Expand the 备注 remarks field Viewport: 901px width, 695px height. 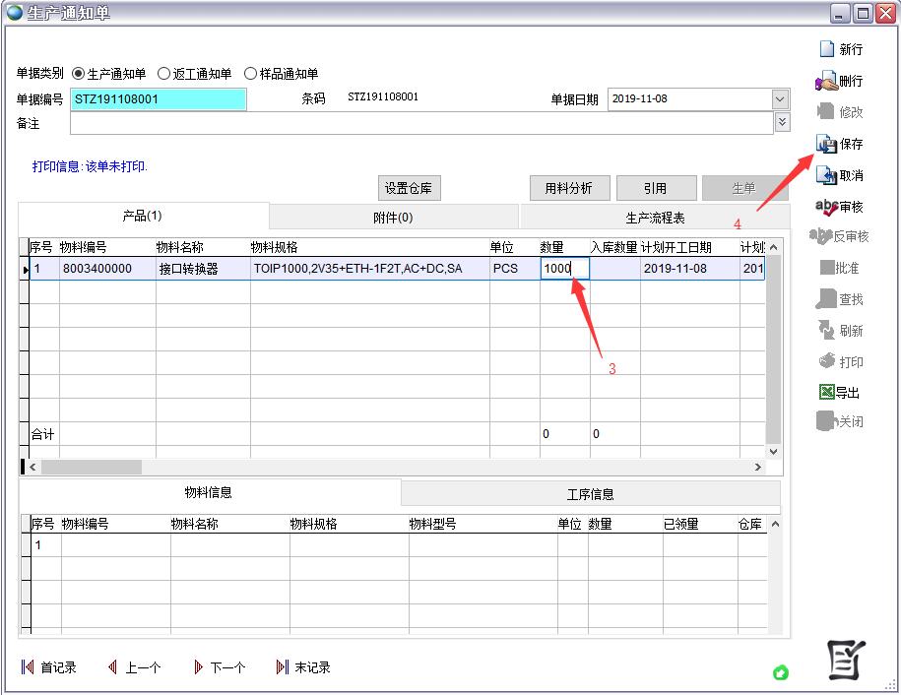pyautogui.click(x=783, y=122)
